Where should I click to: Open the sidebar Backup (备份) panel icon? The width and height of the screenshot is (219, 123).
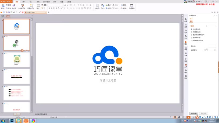186,71
